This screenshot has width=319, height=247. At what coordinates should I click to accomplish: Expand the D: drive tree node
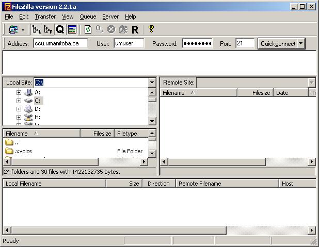click(19, 109)
